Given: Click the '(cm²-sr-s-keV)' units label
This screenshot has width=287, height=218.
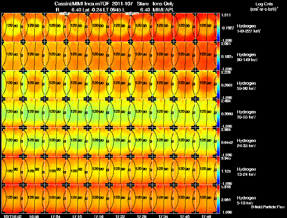Looking at the screenshot, I should click(x=264, y=9).
